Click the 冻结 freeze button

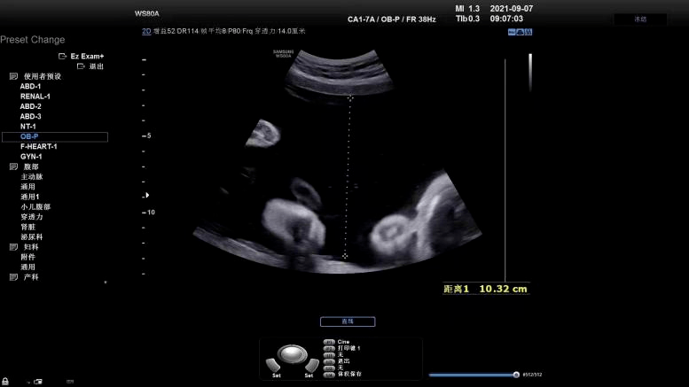click(640, 19)
